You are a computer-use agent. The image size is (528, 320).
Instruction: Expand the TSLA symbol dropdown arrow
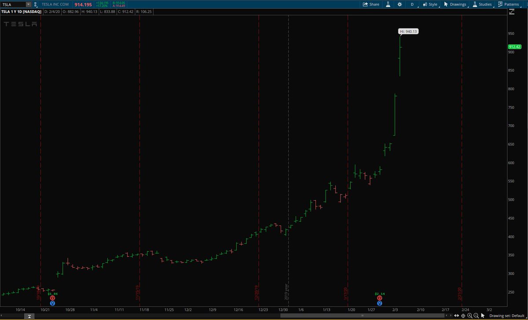[x=28, y=4]
